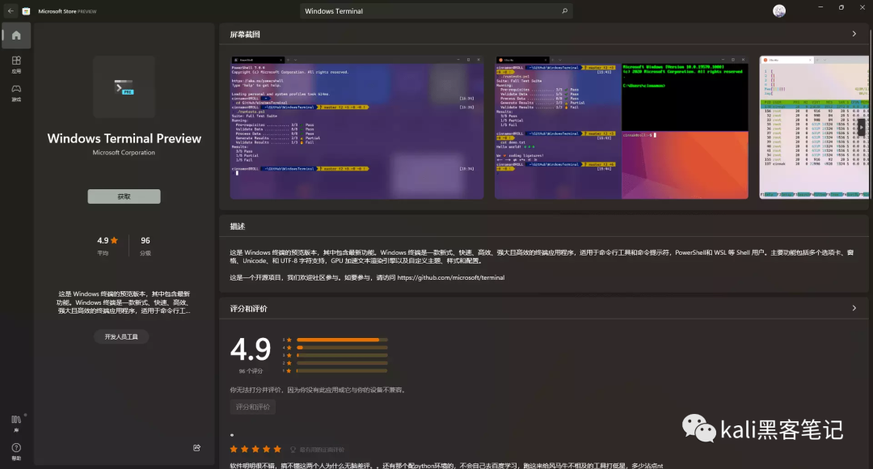Open the third light-theme screenshot thumbnail
This screenshot has width=873, height=469.
point(814,128)
